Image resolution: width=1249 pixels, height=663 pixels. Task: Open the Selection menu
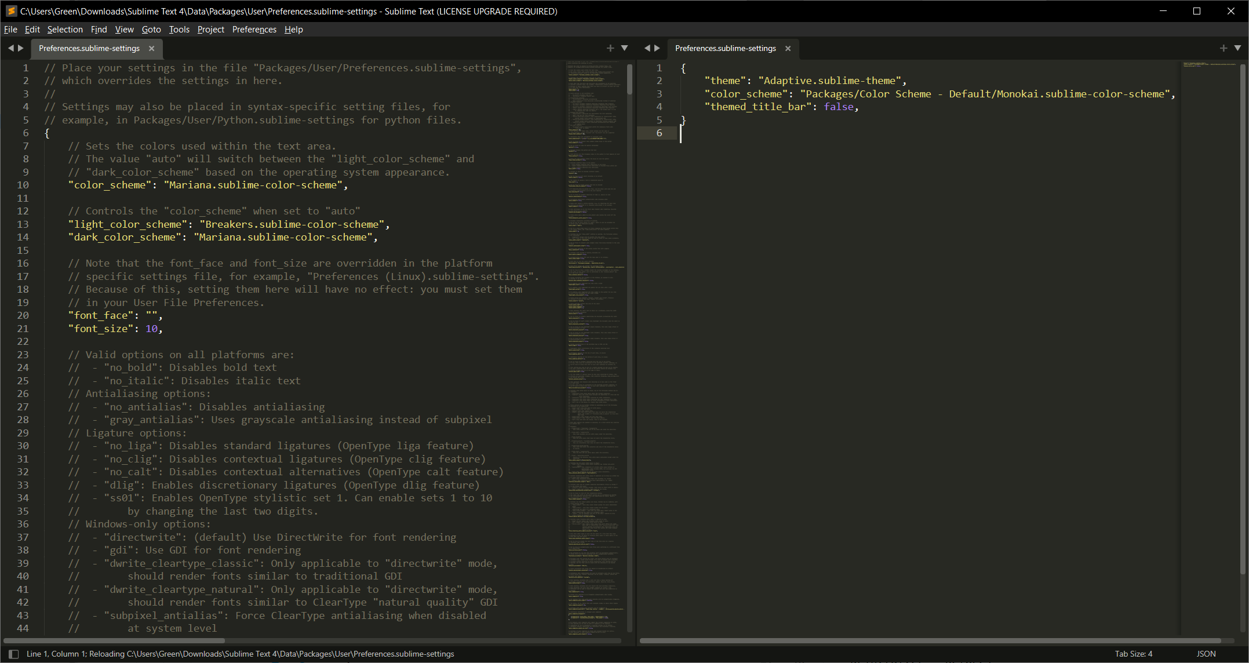(65, 29)
